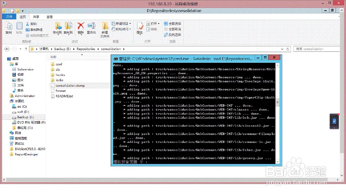The image size is (346, 194).
Task: Click 'backup (E:)' in the address breadcrumb
Action: 62,49
